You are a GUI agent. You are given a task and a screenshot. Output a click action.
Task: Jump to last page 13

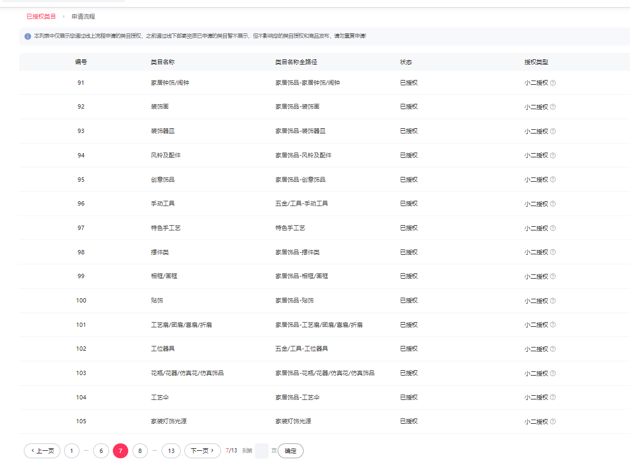click(x=171, y=451)
